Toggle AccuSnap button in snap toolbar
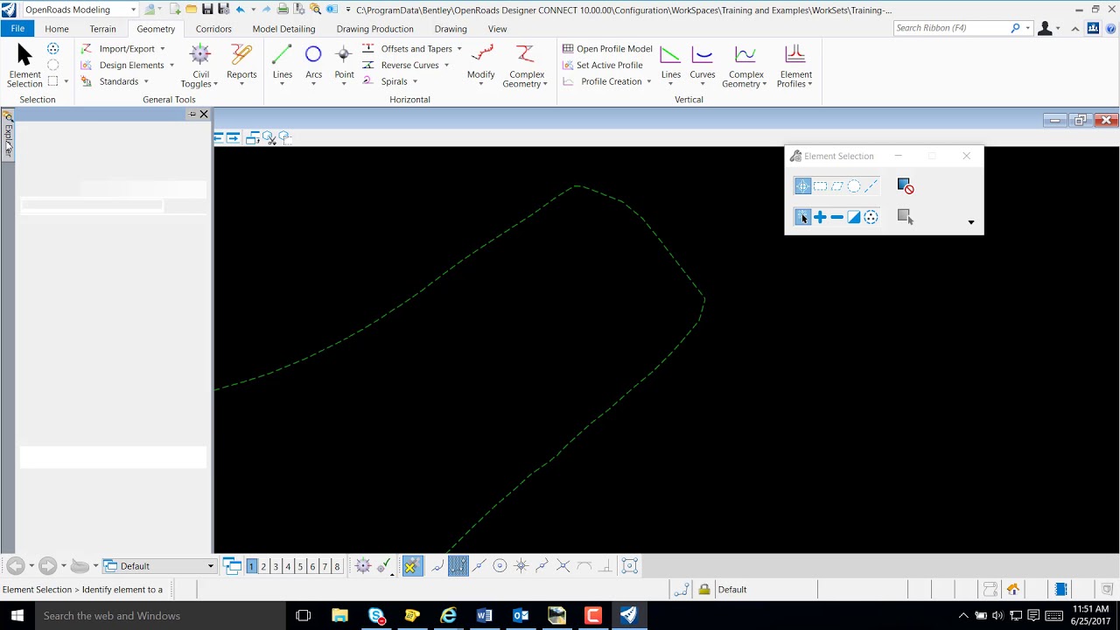This screenshot has height=630, width=1120. (411, 566)
